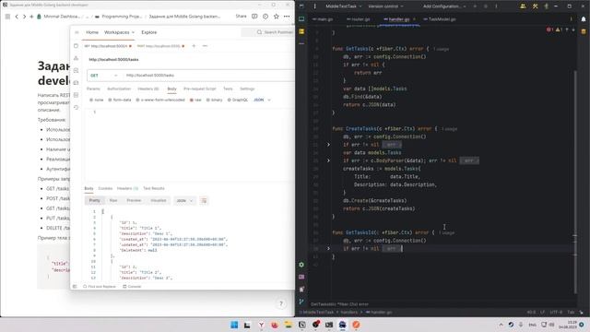
Task: Open the request tabs overflow menu
Action: point(205,46)
